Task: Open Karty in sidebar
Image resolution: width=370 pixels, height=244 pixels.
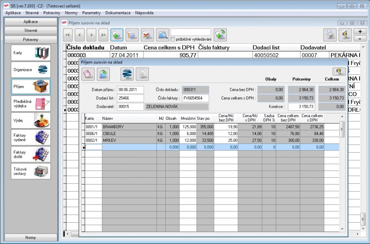Action: (31, 53)
